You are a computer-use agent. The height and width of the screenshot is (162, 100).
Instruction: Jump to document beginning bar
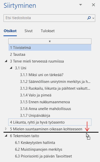(x=50, y=41)
